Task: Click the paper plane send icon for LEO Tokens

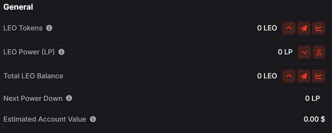Action: (x=304, y=28)
